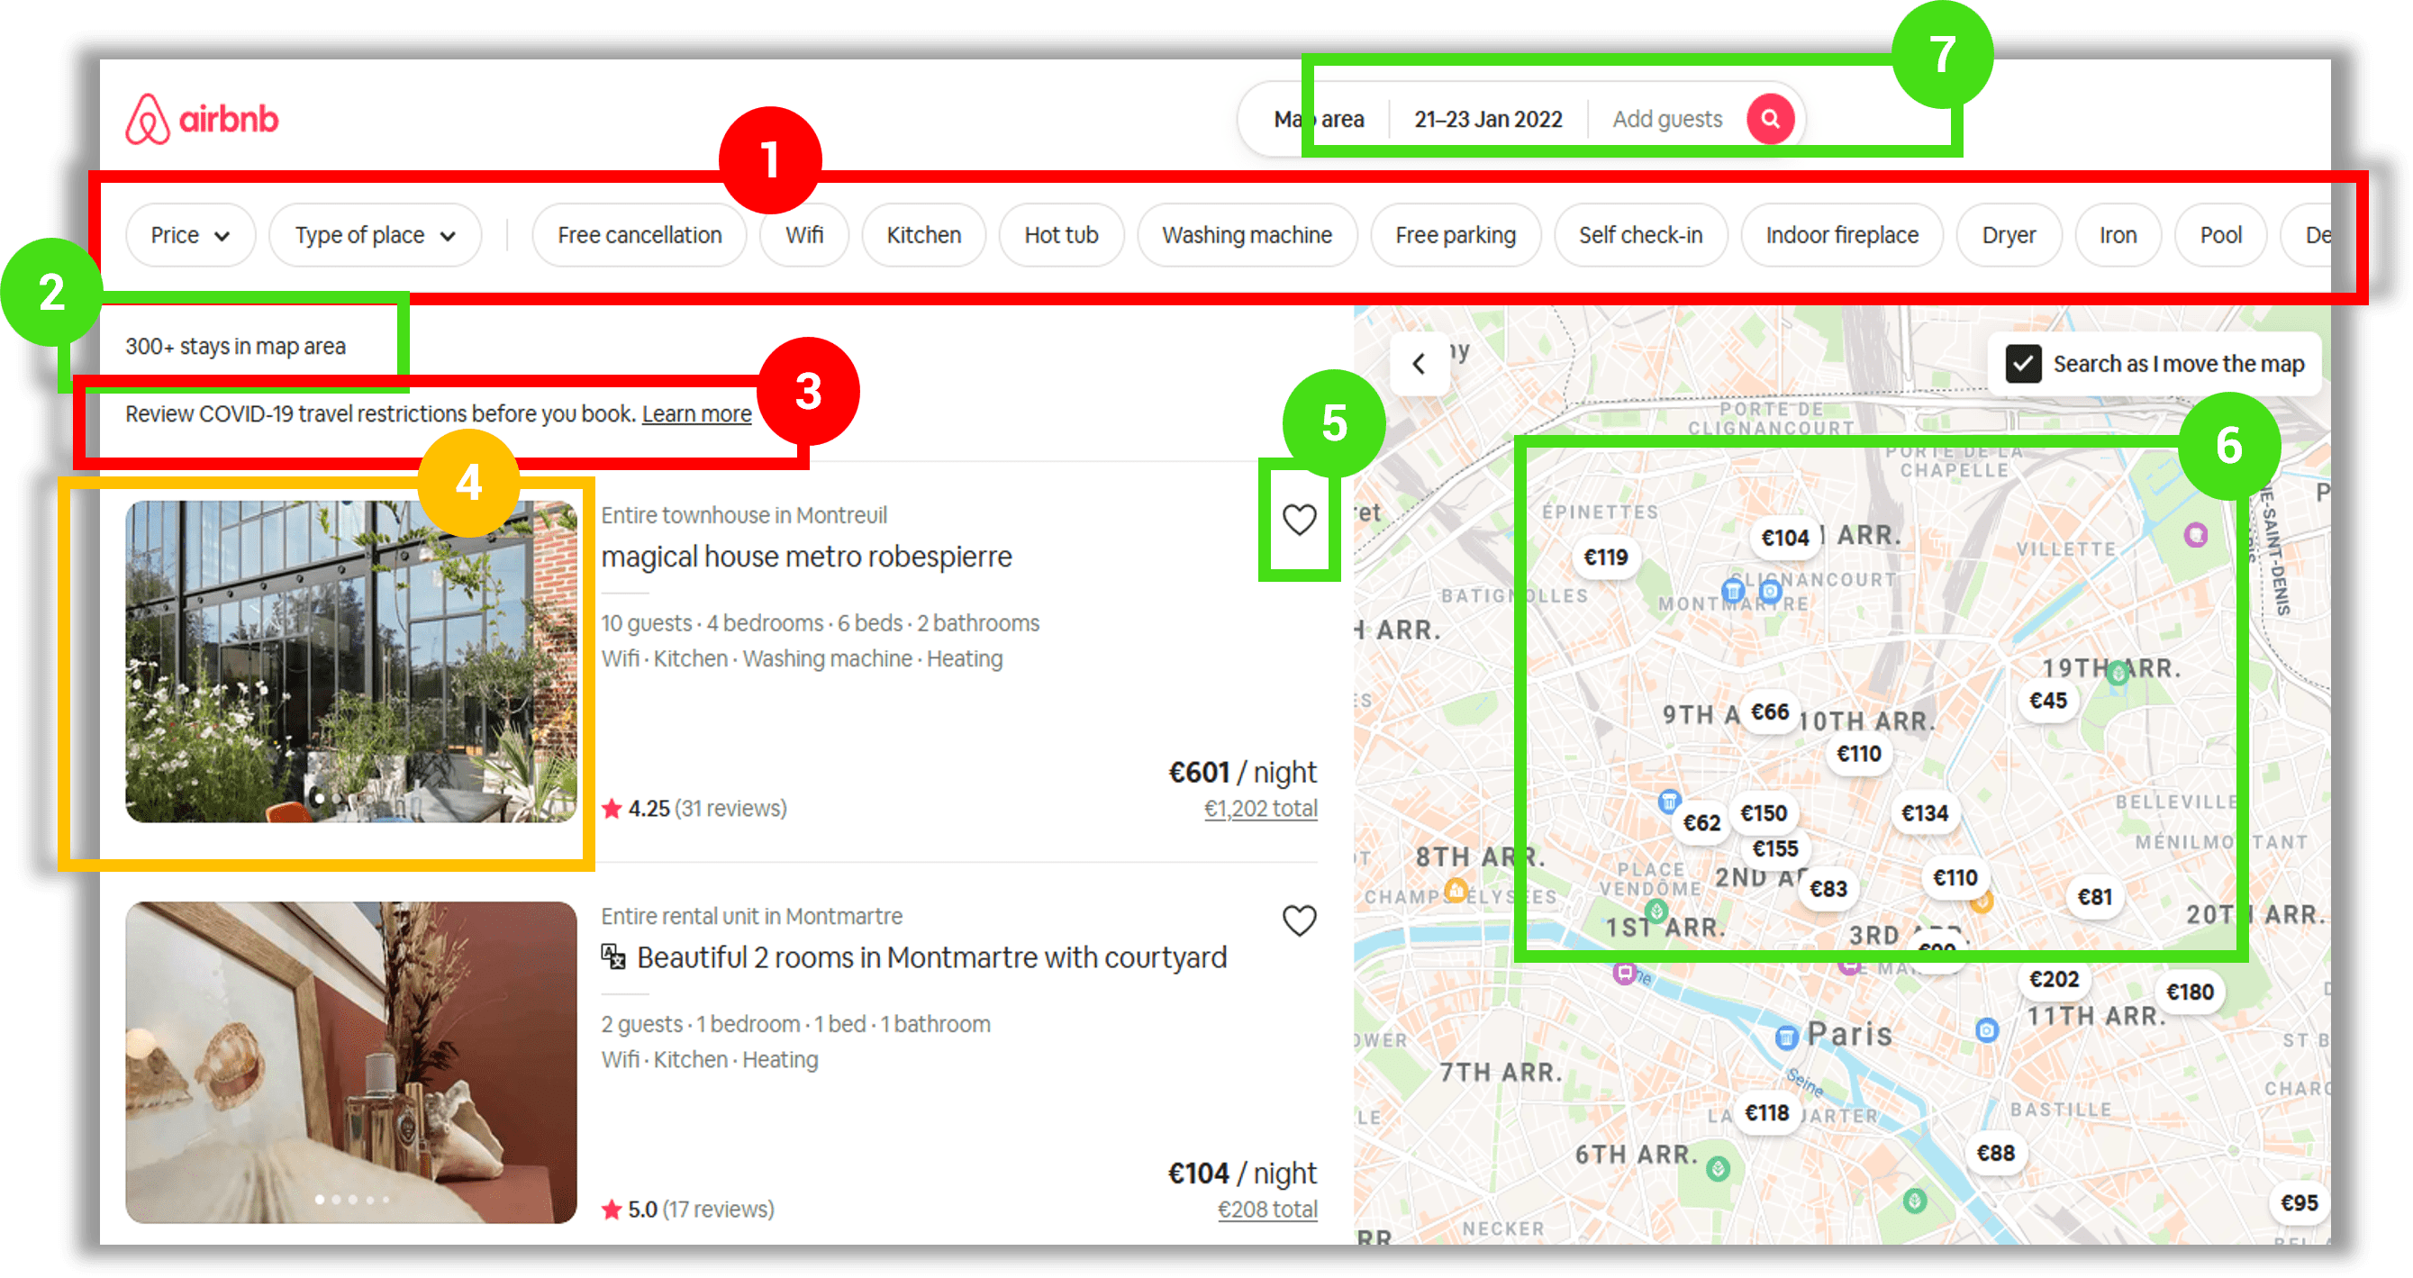Select the €119 map price marker

click(1606, 557)
